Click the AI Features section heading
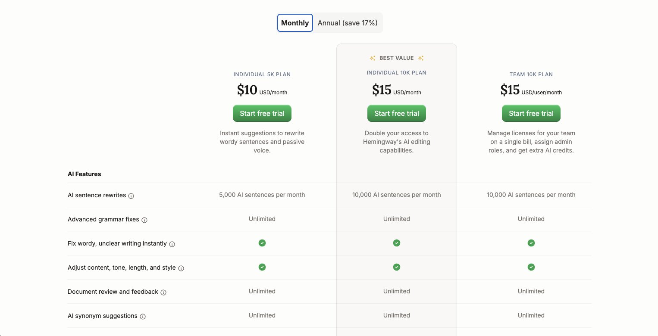The height and width of the screenshot is (336, 658). click(84, 174)
